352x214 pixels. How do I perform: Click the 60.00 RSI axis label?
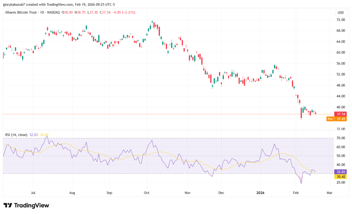point(341,147)
